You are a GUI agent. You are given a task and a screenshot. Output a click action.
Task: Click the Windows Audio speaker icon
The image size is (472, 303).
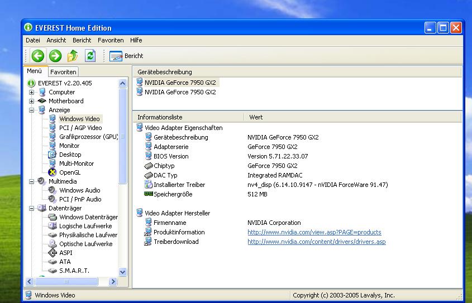[53, 190]
